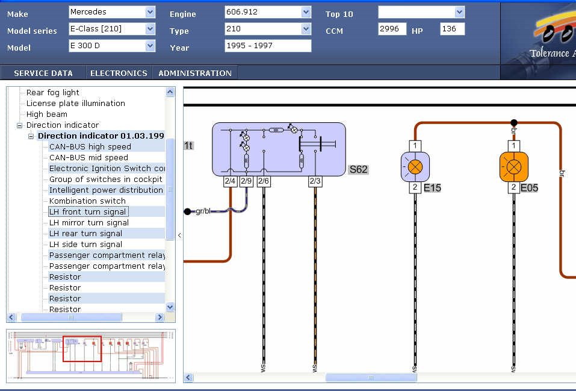Collapse the Direction indicator 01.03.199 subnode

31,137
